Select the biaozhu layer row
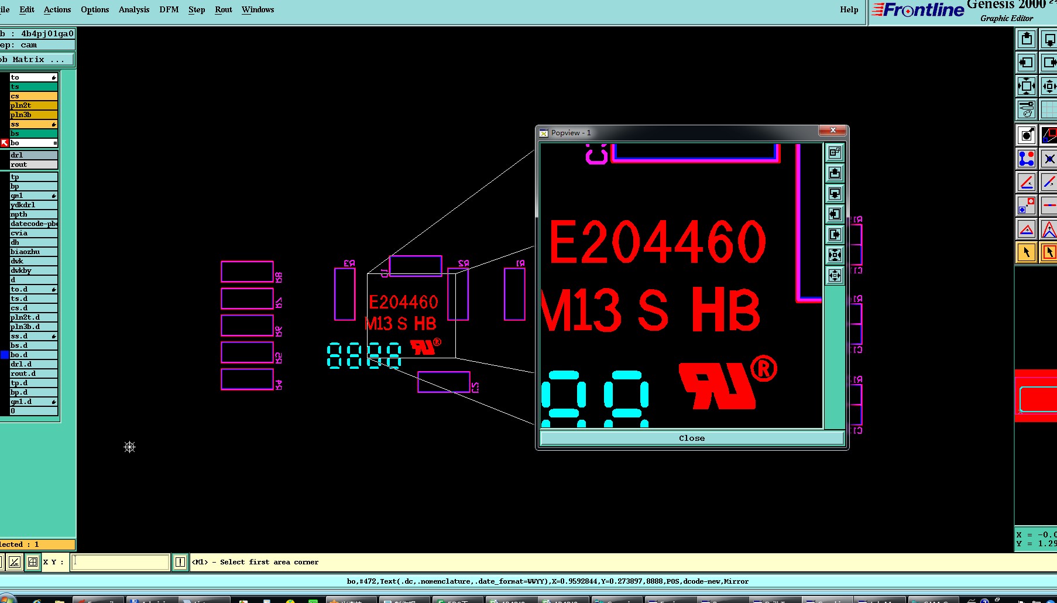Viewport: 1057px width, 603px height. tap(34, 252)
